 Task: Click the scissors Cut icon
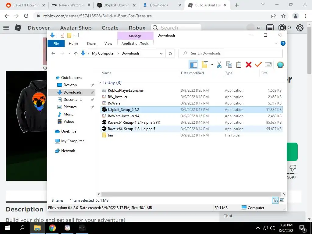219,65
